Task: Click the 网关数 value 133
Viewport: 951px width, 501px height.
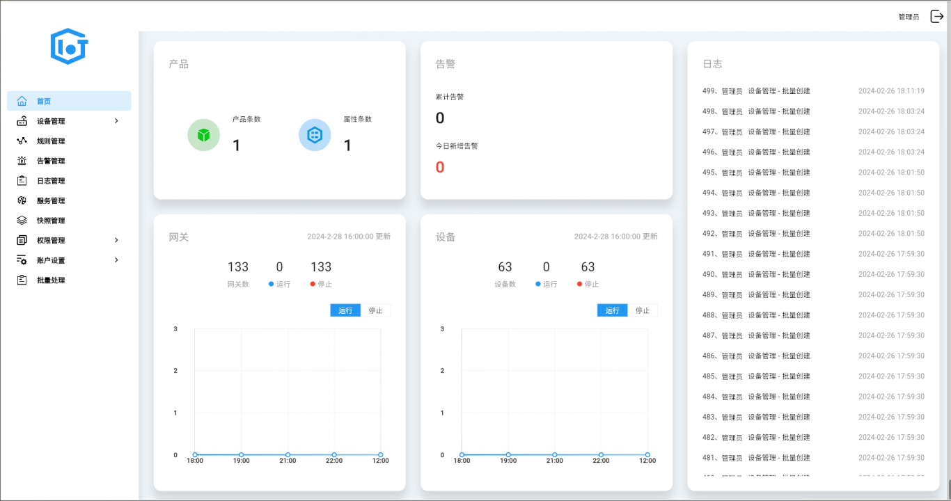Action: 238,267
